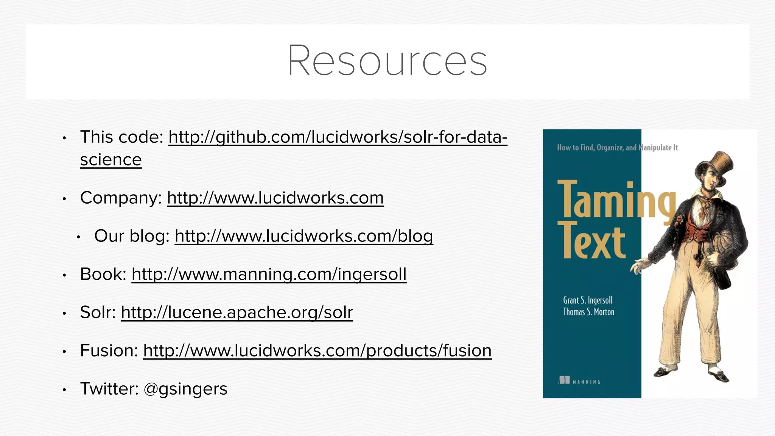Click the 'This code:' label

(122, 137)
